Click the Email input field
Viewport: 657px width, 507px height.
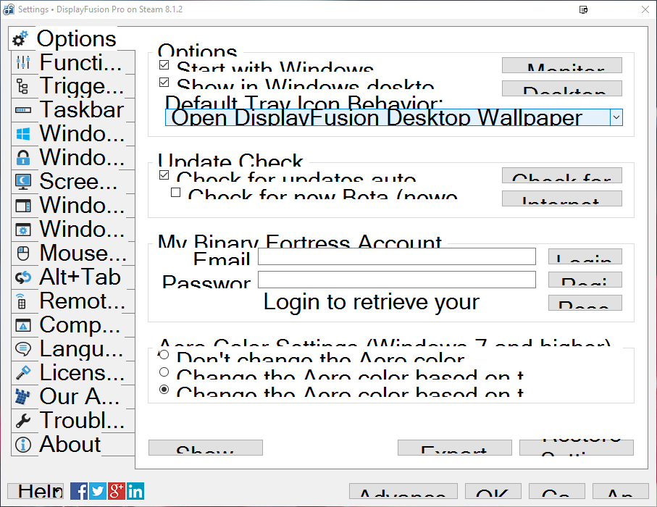(x=396, y=256)
